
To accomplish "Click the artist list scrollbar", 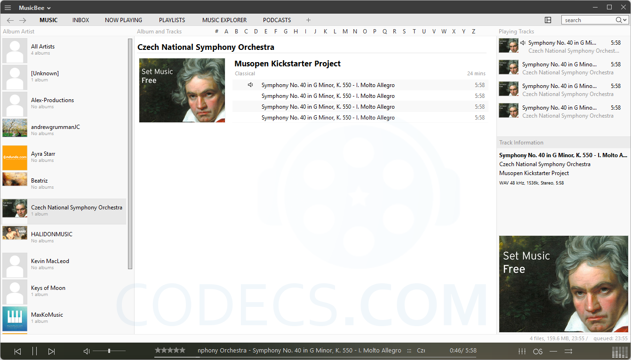I will tap(130, 154).
